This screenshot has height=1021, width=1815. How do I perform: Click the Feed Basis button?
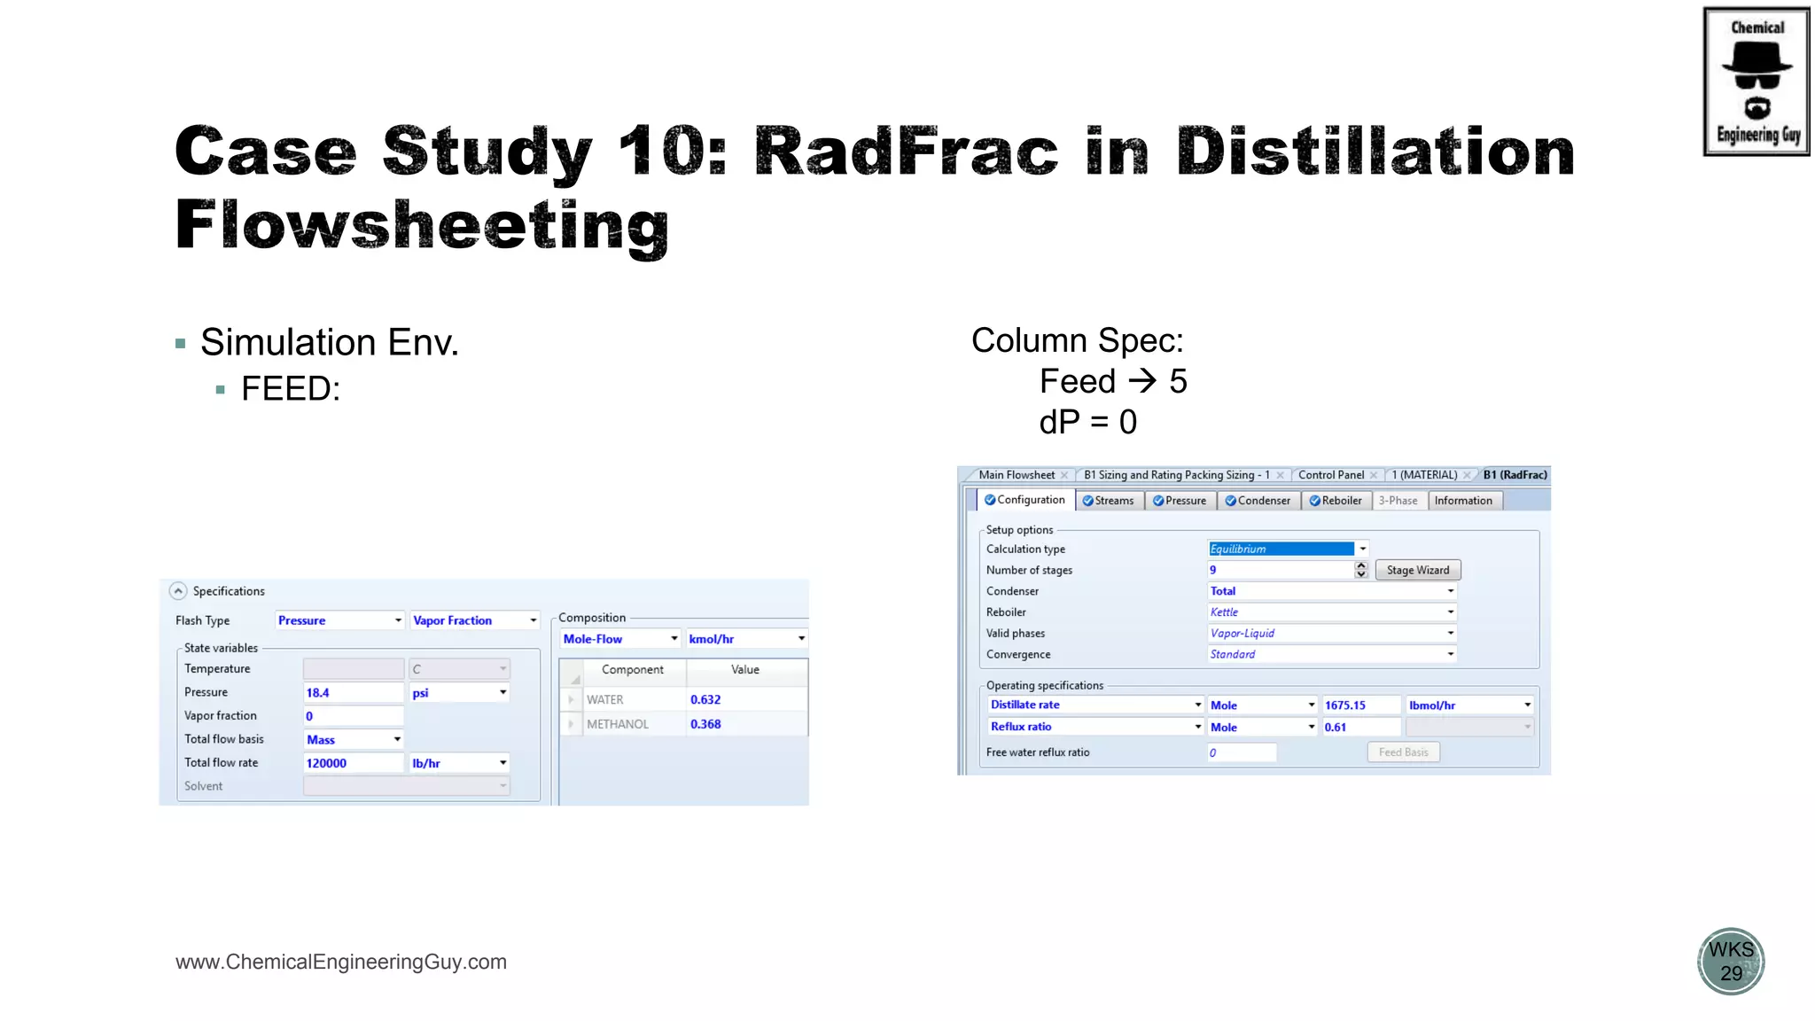pyautogui.click(x=1404, y=752)
